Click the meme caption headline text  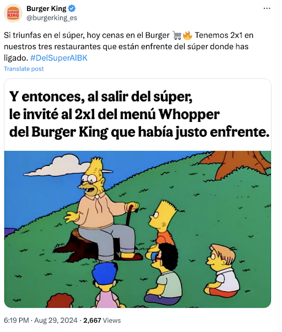tap(139, 115)
